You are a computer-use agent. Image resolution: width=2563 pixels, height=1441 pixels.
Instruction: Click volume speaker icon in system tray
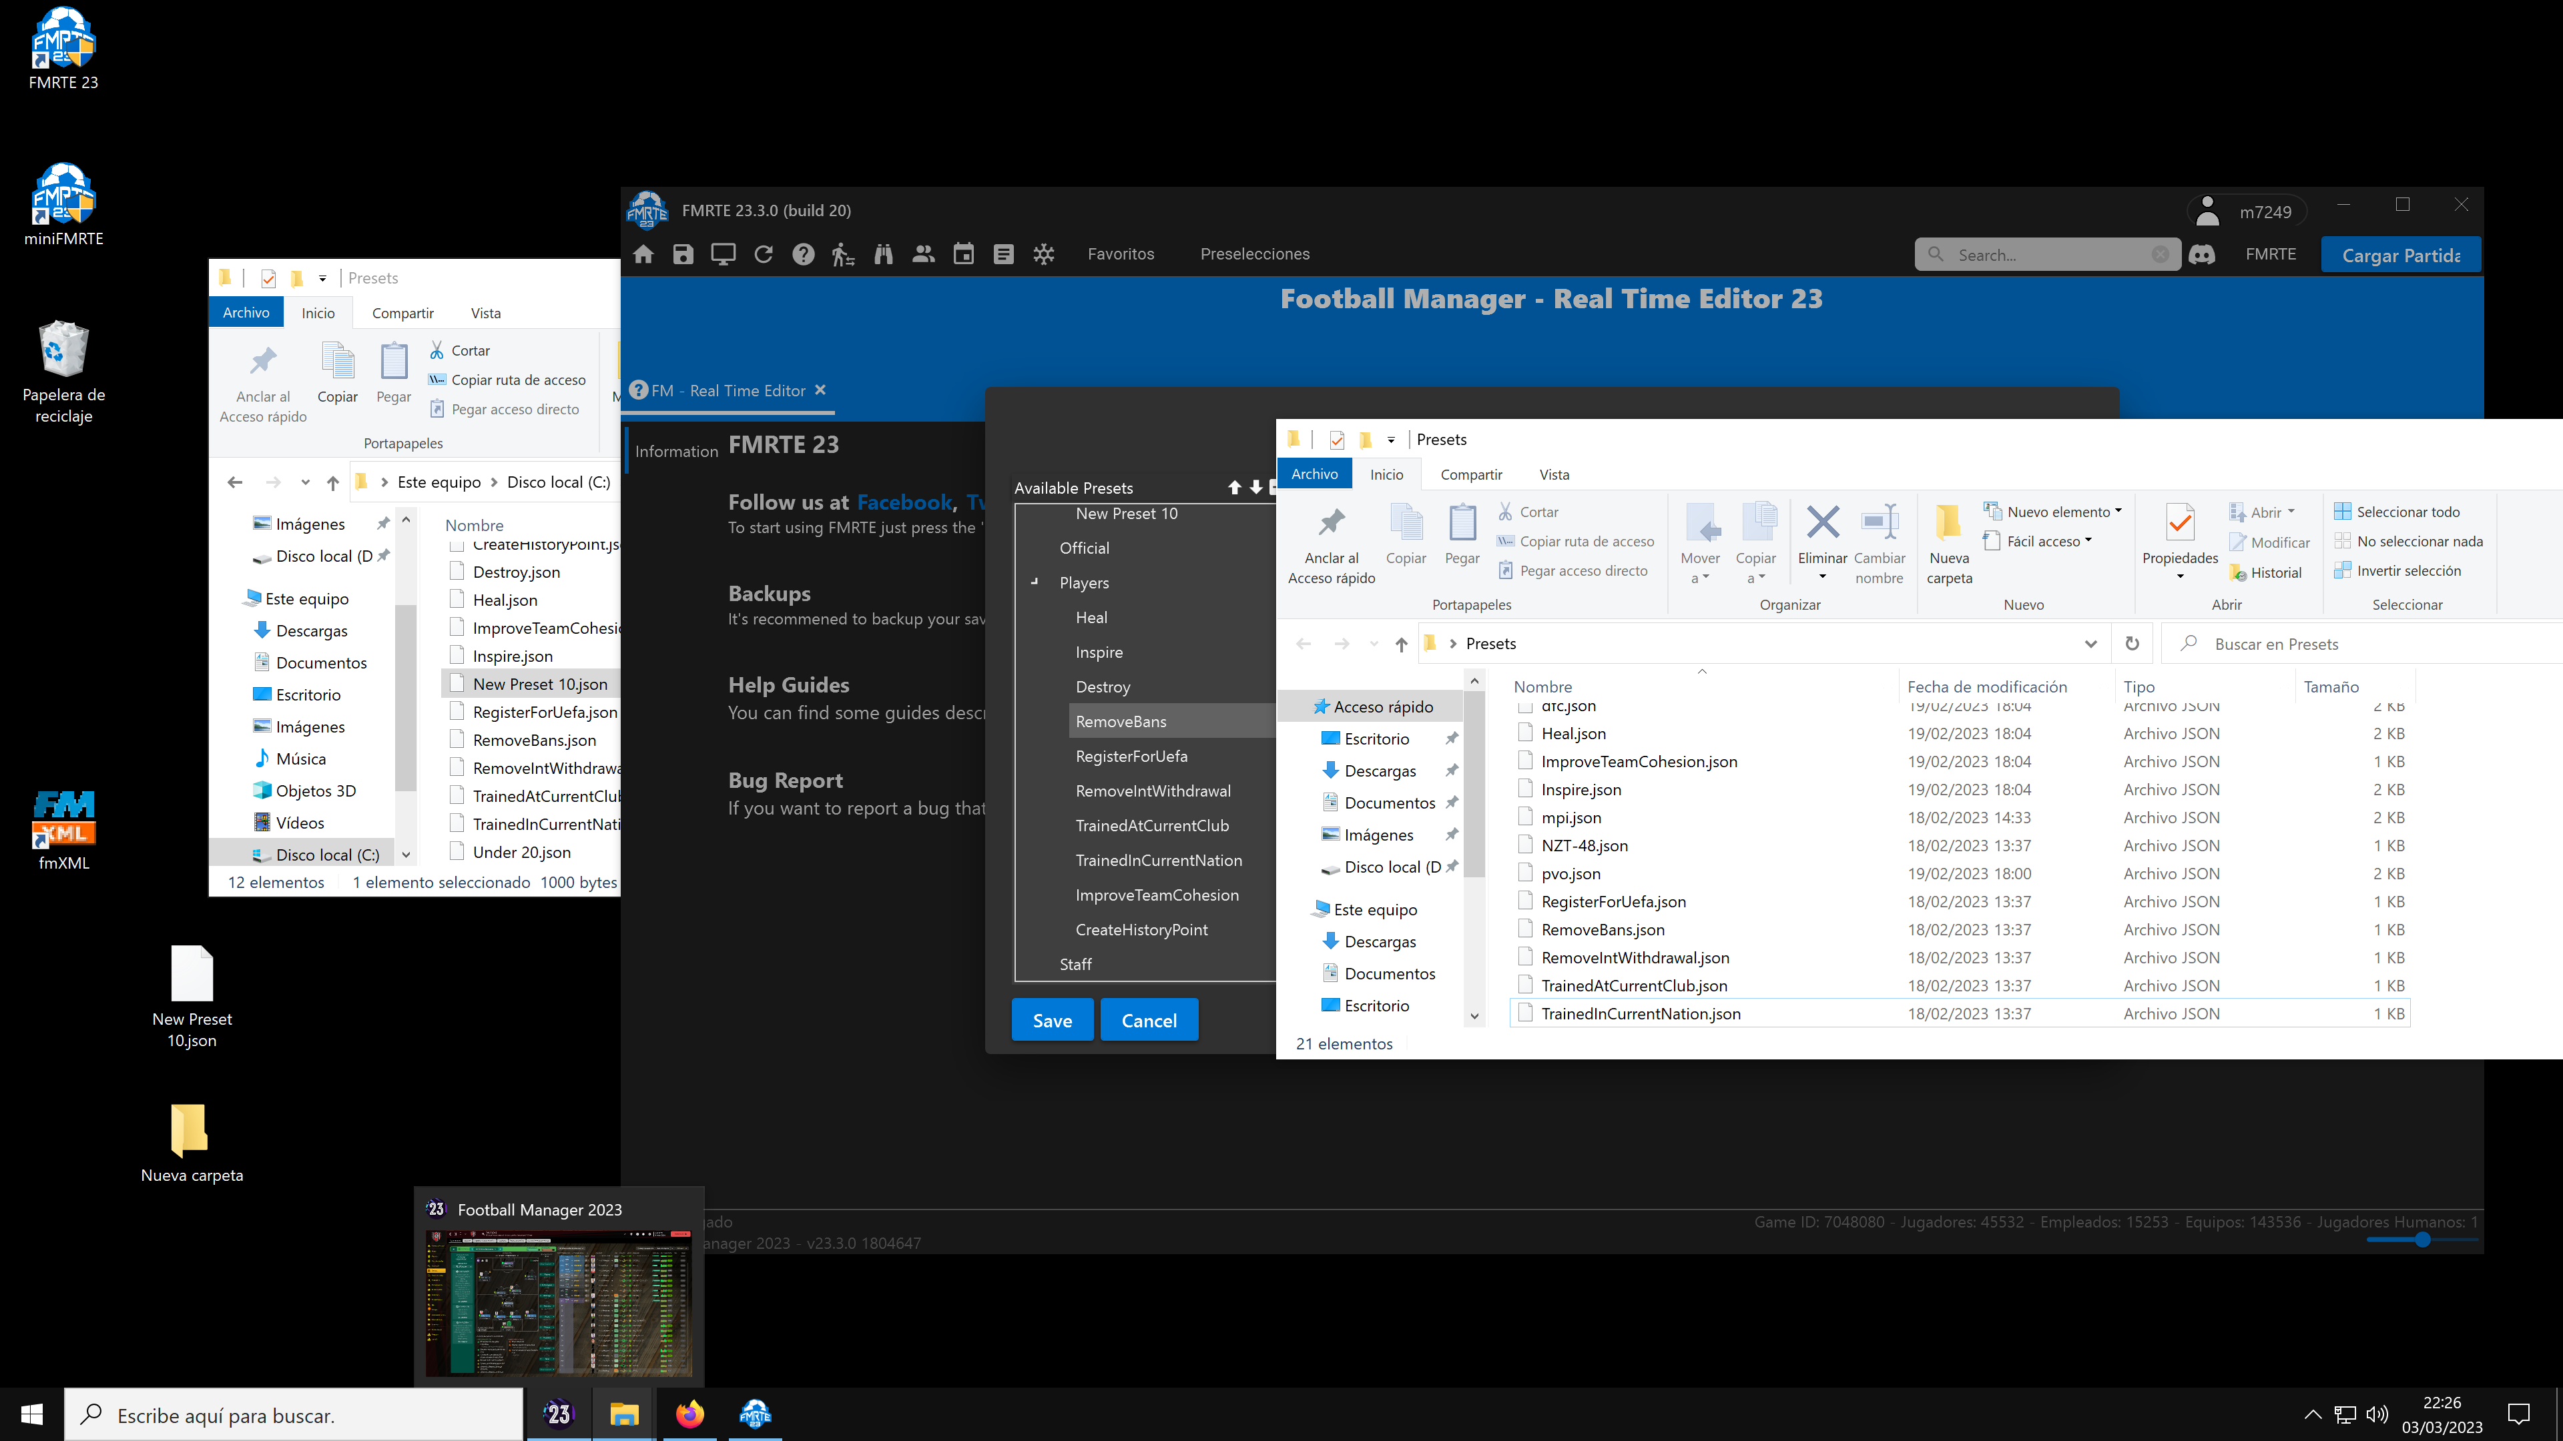2377,1414
